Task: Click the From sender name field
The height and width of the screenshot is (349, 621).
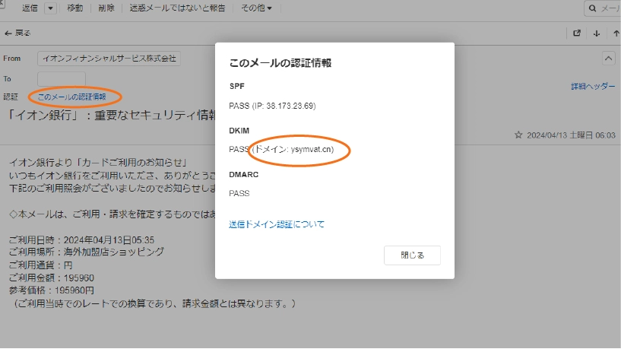Action: tap(109, 59)
